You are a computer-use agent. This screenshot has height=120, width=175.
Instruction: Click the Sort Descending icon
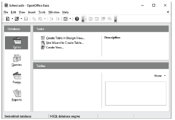tap(58, 19)
